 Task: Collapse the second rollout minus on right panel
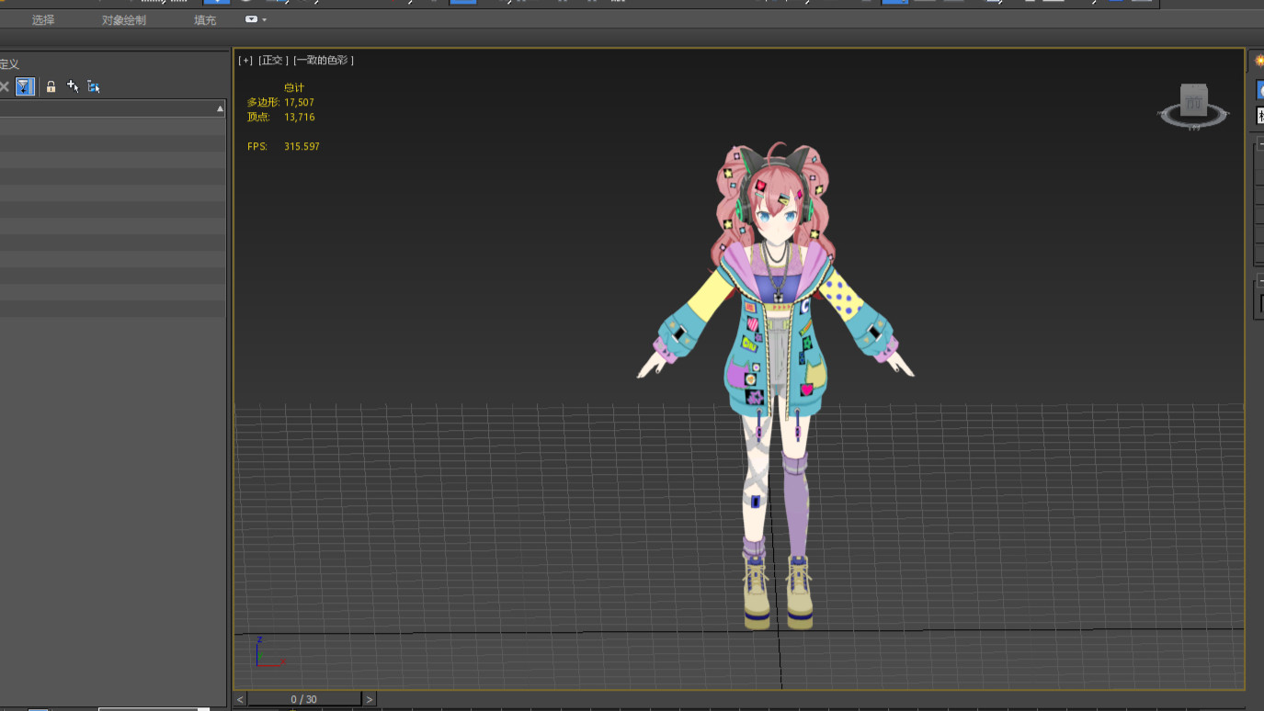click(1260, 280)
